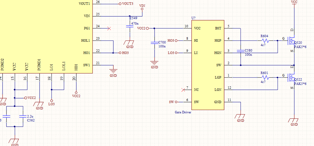Screen dimensions: 314x146
Task: Select VCC2 port connected to pin 10
Action: click(143, 28)
